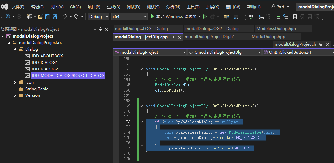Click the Open File folder icon
334x163 pixels.
coord(41,17)
